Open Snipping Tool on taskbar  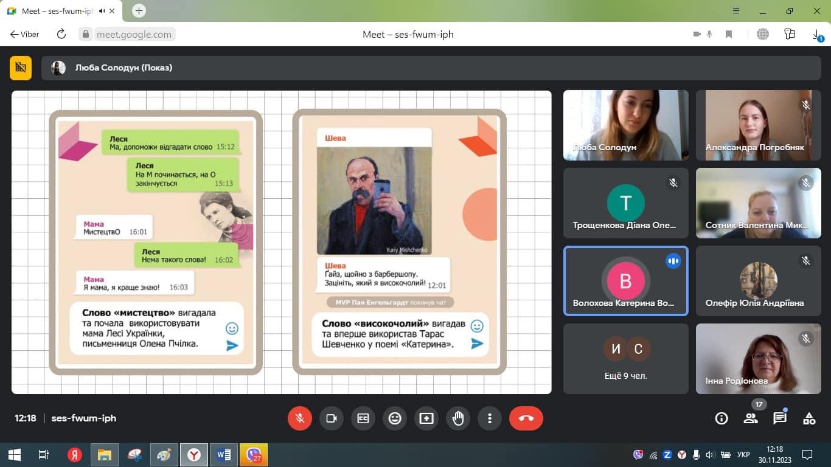[134, 455]
